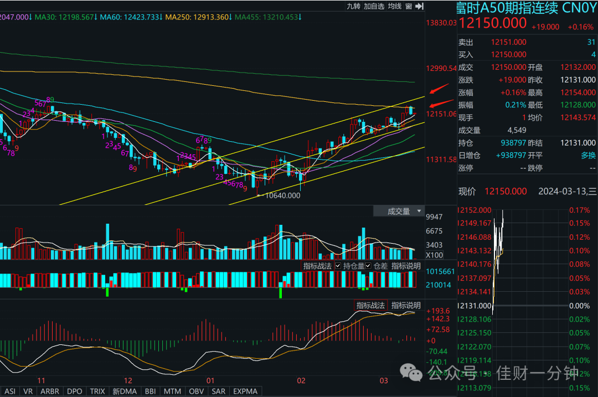Click 指标说明 in the MACD panel

click(x=406, y=305)
